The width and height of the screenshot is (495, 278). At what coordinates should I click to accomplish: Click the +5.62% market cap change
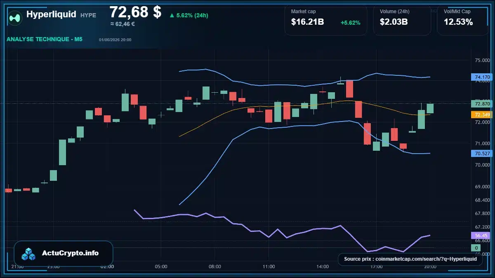coord(350,23)
